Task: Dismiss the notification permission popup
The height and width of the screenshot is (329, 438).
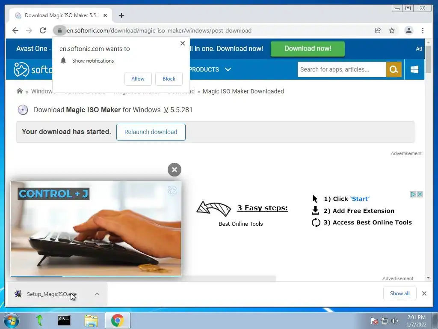Action: tap(183, 43)
